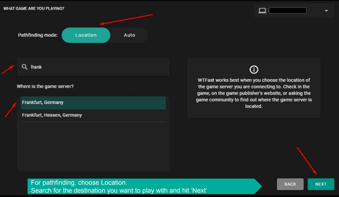The width and height of the screenshot is (339, 197).
Task: Choose Frankfurt, Hessen, Germany server location
Action: [x=93, y=115]
